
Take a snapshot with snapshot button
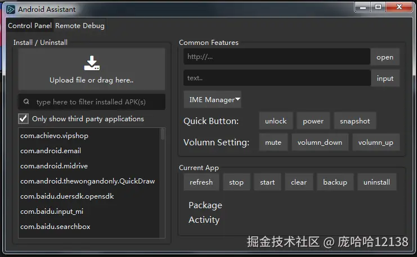[355, 121]
